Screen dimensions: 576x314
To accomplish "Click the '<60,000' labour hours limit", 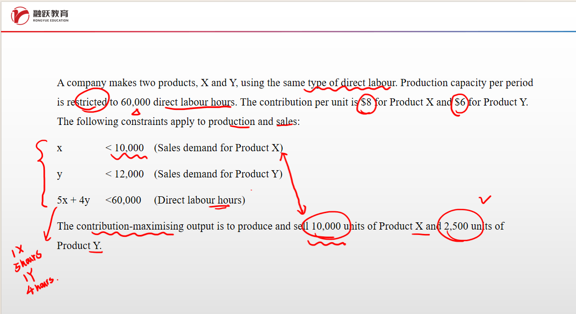I will tap(123, 200).
